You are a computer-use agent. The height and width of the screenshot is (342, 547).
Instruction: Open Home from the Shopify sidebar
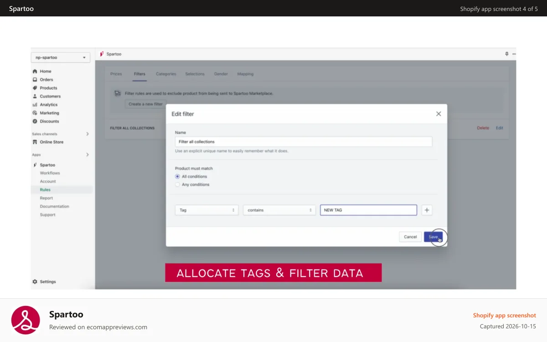click(x=45, y=71)
